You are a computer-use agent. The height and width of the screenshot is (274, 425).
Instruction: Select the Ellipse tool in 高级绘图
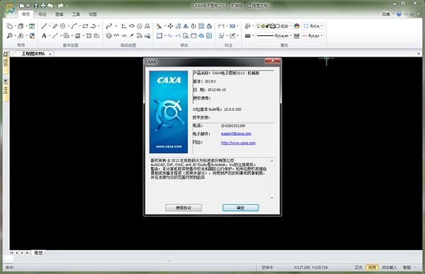[132, 26]
